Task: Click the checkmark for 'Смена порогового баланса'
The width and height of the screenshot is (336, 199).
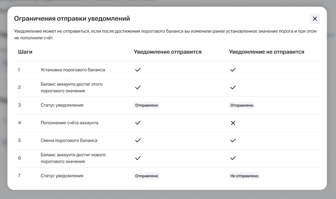Action: pyautogui.click(x=138, y=140)
